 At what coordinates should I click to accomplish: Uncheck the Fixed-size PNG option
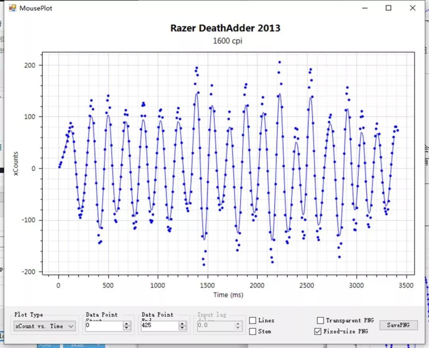tap(318, 331)
